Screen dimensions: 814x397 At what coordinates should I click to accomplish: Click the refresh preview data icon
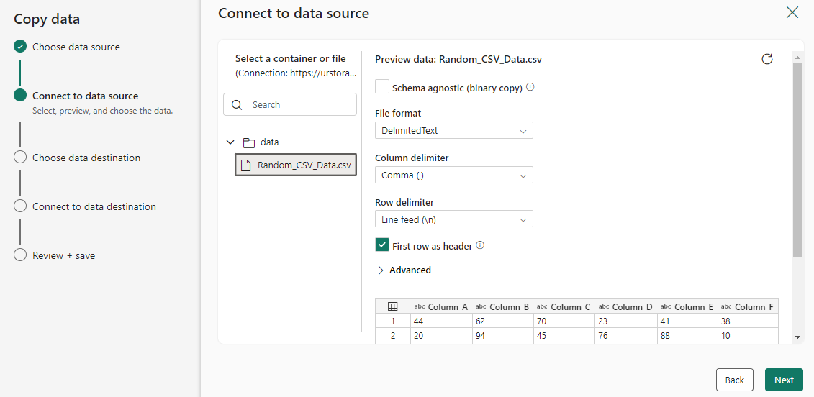(767, 59)
